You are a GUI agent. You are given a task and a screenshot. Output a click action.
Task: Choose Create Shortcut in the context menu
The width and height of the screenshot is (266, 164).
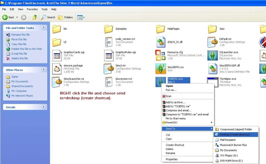(x=188, y=145)
